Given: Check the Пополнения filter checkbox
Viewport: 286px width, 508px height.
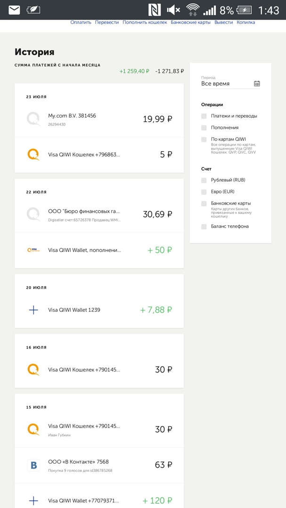Looking at the screenshot, I should coord(204,128).
